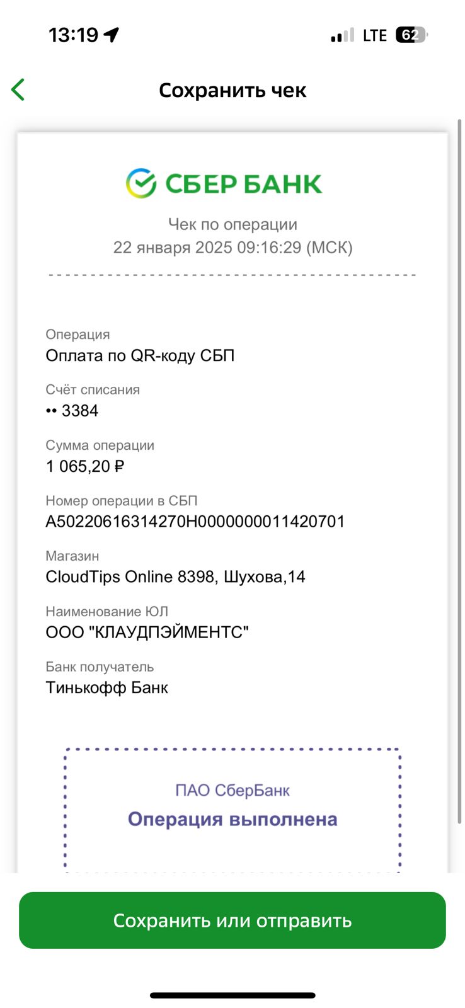Tap the Сохранить или отправить button

[x=233, y=920]
